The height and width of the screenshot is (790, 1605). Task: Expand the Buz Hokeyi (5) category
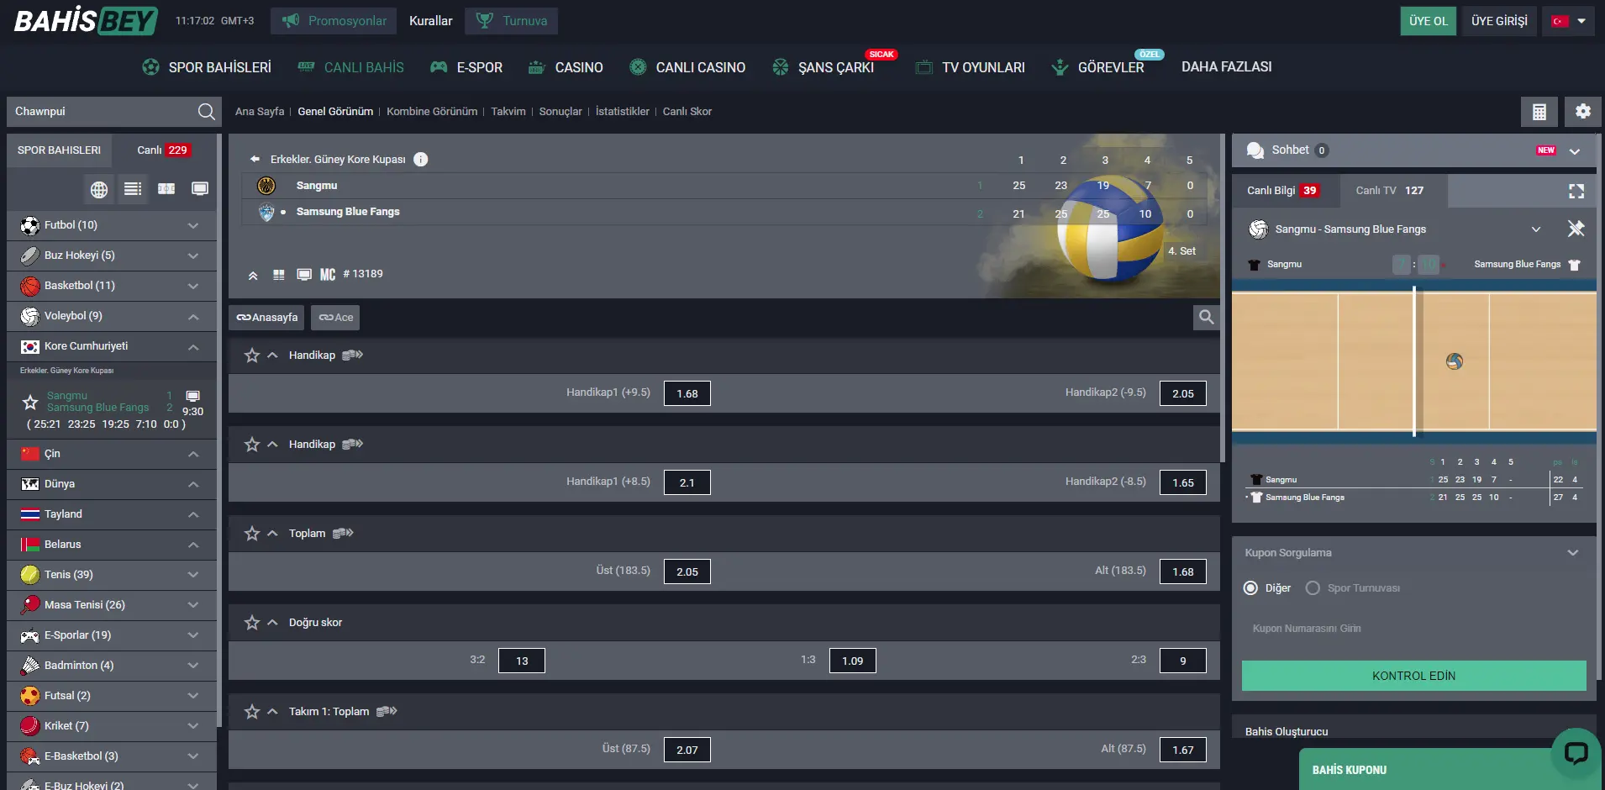(x=112, y=255)
